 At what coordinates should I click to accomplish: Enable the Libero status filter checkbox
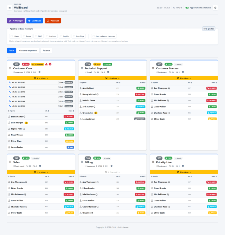click(12, 36)
